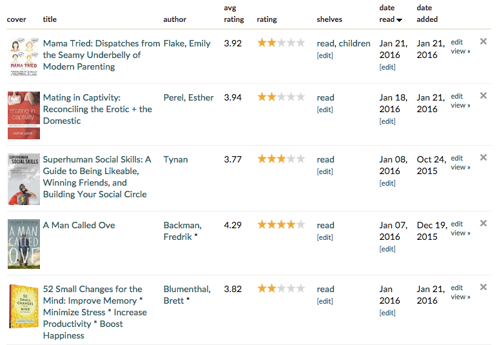Remove 52 Small Changes row via X
This screenshot has width=497, height=345.
click(483, 287)
